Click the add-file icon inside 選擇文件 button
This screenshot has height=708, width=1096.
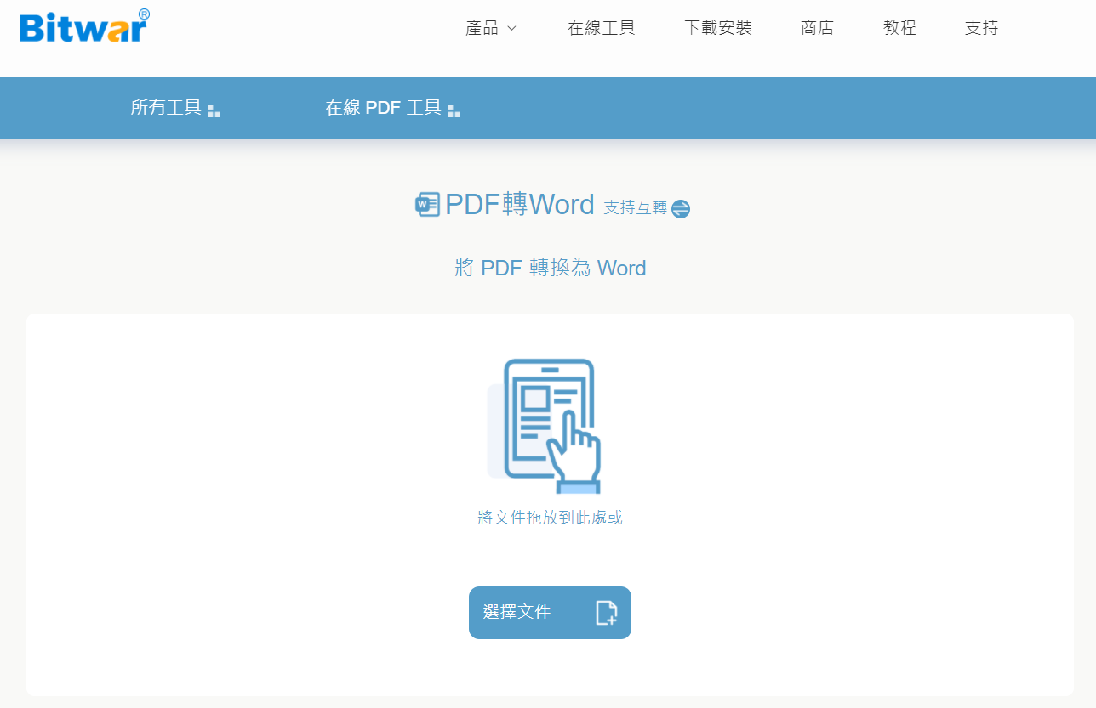[x=606, y=613]
